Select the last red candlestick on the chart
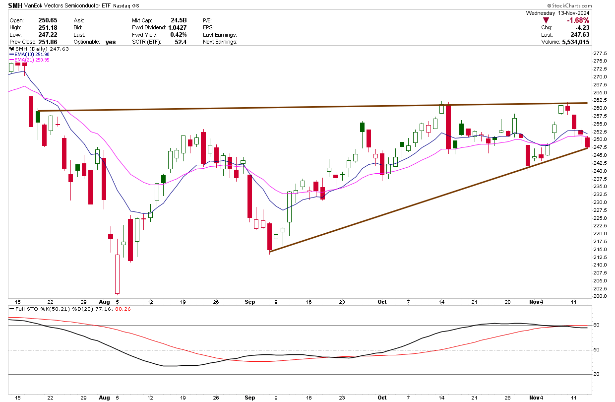The height and width of the screenshot is (402, 615). click(588, 142)
